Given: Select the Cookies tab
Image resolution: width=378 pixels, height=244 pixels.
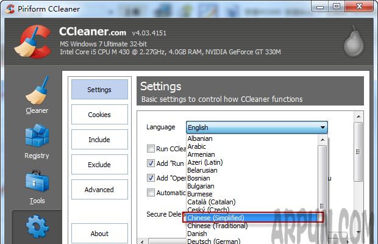Looking at the screenshot, I should coord(99,115).
